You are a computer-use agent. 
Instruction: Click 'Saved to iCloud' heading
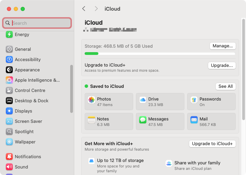click(x=107, y=86)
